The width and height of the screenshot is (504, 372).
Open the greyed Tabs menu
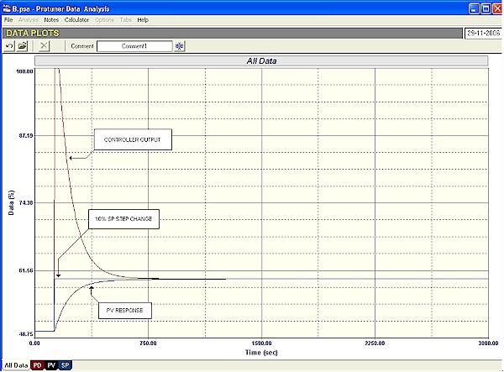(x=126, y=20)
